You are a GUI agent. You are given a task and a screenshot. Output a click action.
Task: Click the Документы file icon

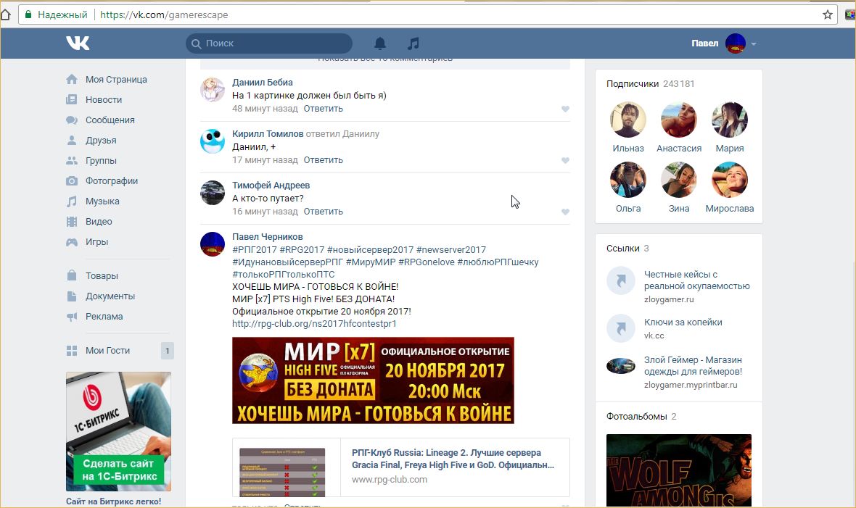tap(72, 296)
